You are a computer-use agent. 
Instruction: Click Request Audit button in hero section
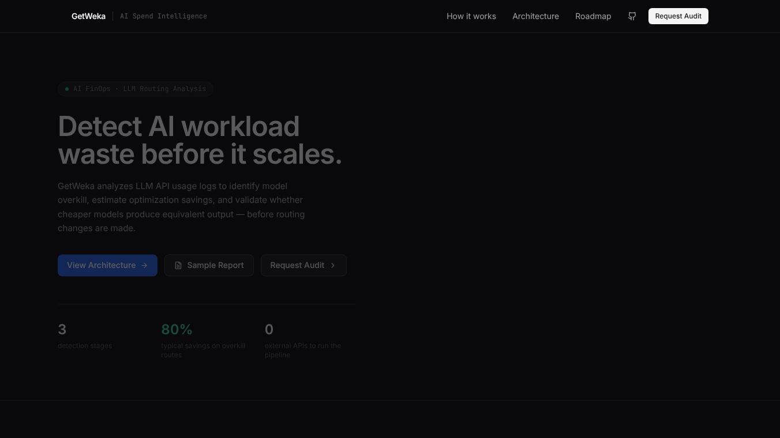pyautogui.click(x=303, y=265)
